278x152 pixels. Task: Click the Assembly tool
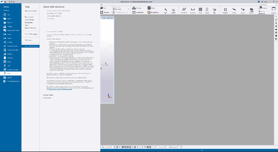click(225, 11)
